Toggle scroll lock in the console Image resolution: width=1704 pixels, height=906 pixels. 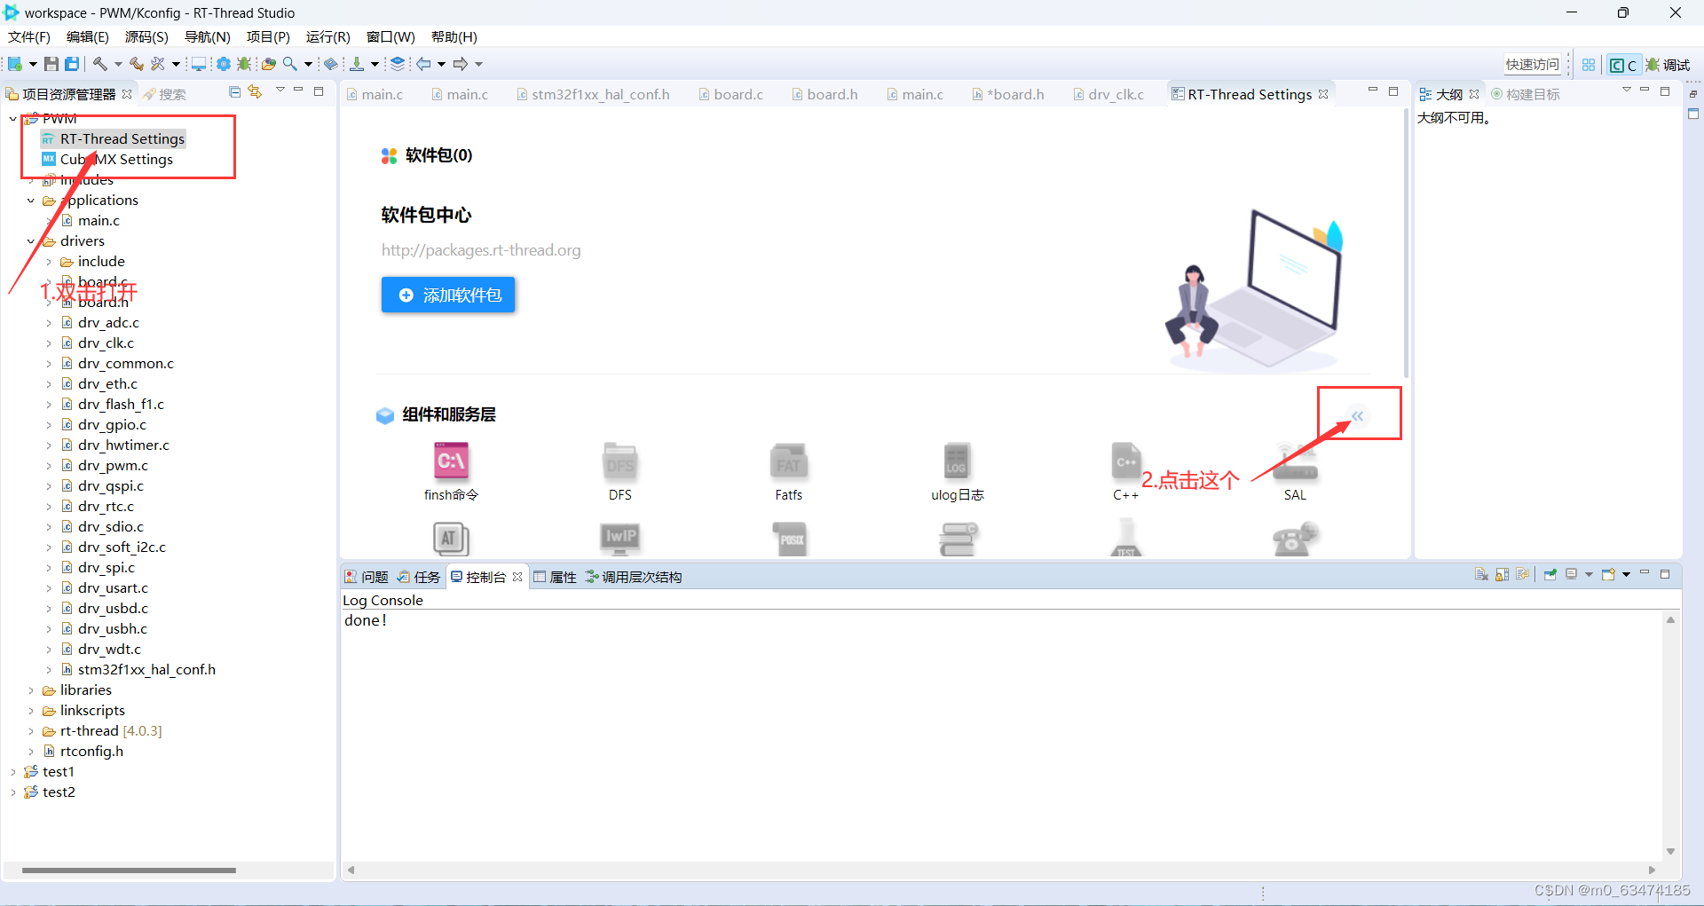pyautogui.click(x=1502, y=575)
